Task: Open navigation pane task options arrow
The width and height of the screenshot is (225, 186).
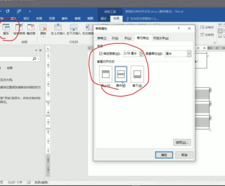Action: [36, 50]
